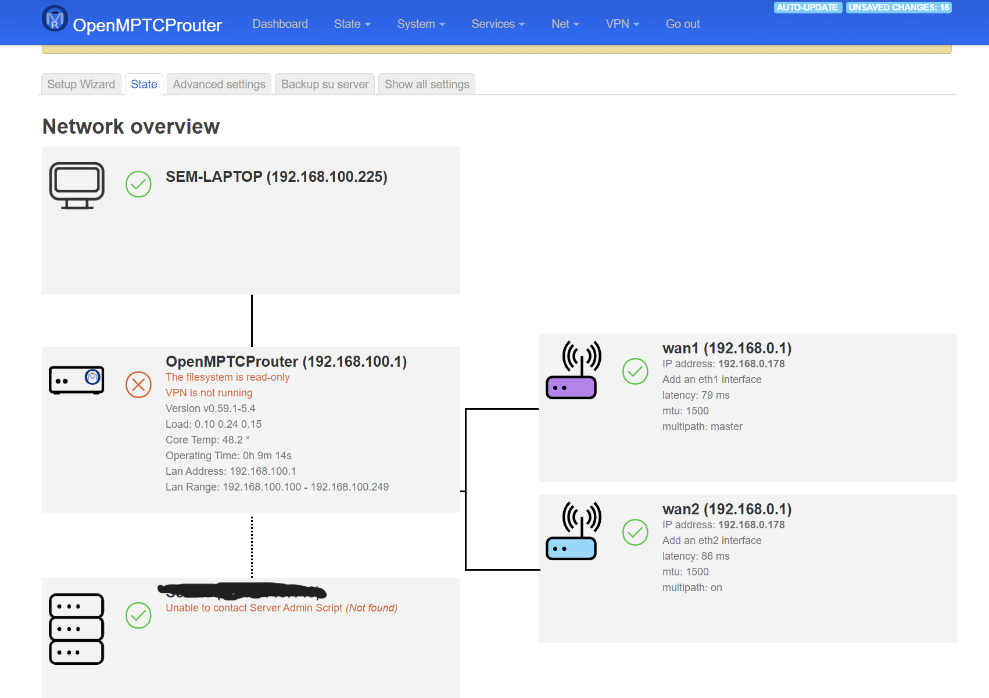Click the 'Version v0.59.1-5.4' line
Screen dimensions: 989x698
[210, 409]
